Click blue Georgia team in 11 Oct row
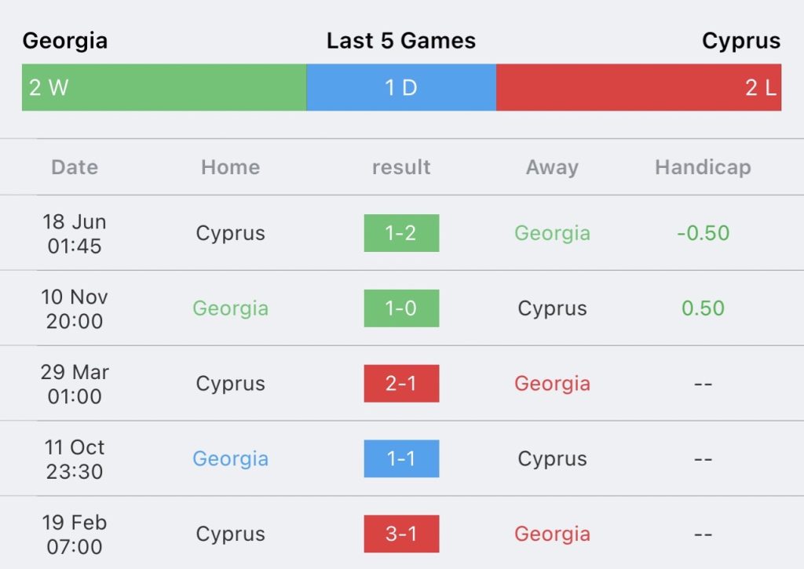Screen dimensions: 804x569 tap(230, 459)
